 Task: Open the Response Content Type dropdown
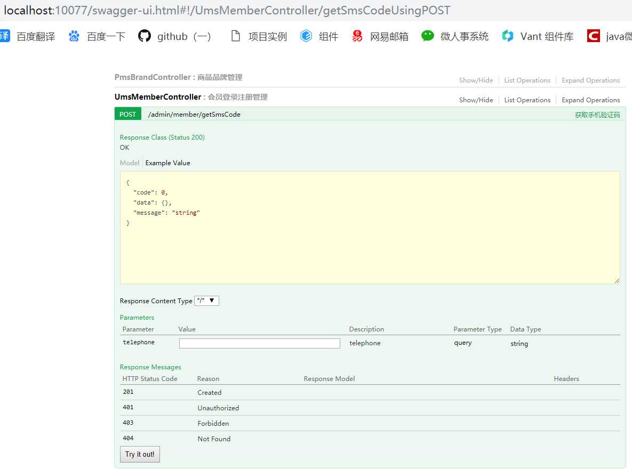pos(207,301)
